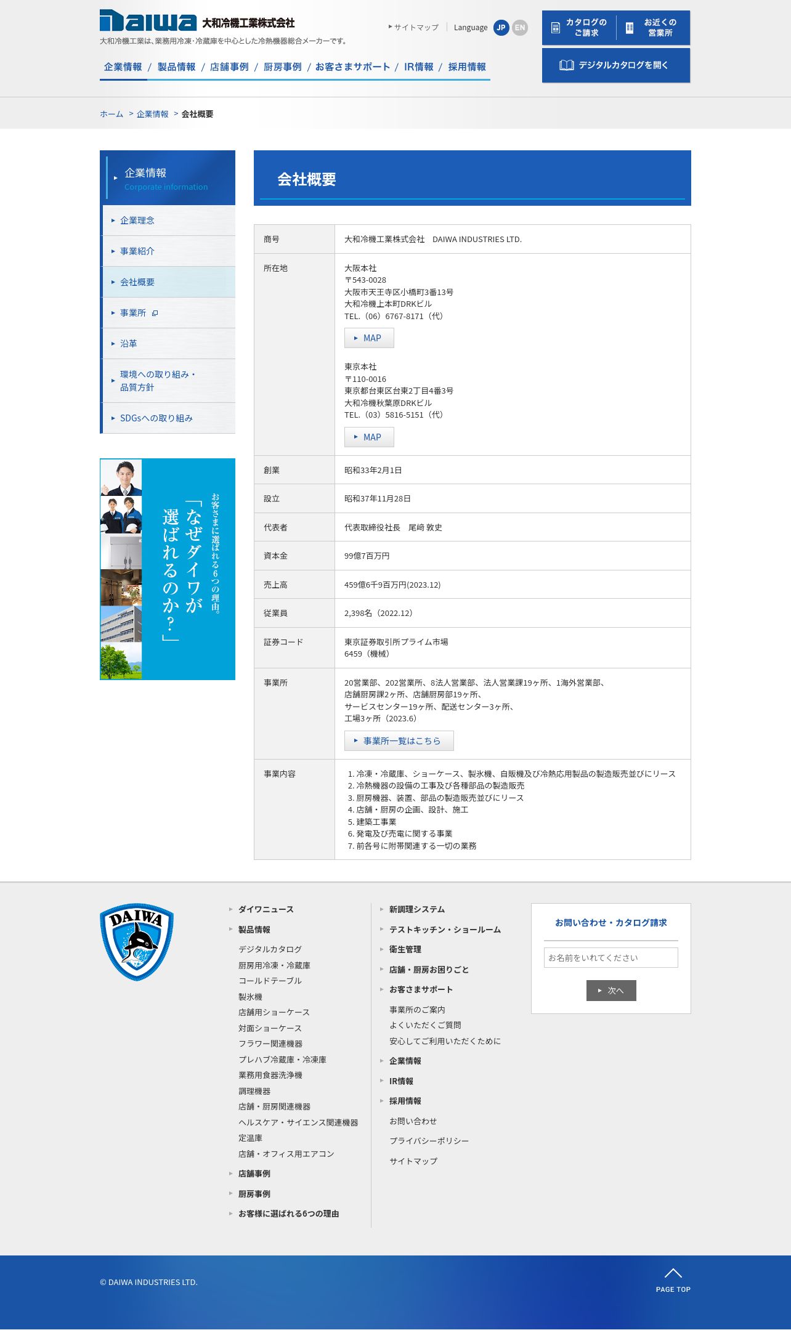Click カタログのご請求 header button
The height and width of the screenshot is (1330, 791).
579,28
